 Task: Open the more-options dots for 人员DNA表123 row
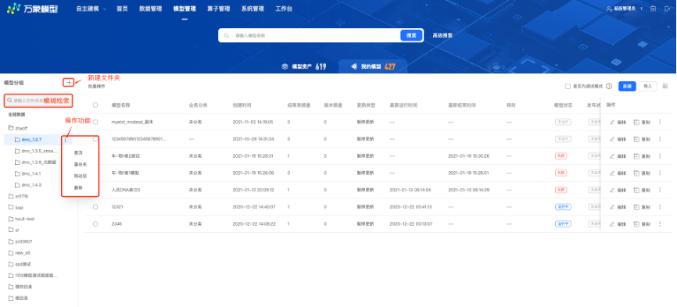tap(660, 190)
